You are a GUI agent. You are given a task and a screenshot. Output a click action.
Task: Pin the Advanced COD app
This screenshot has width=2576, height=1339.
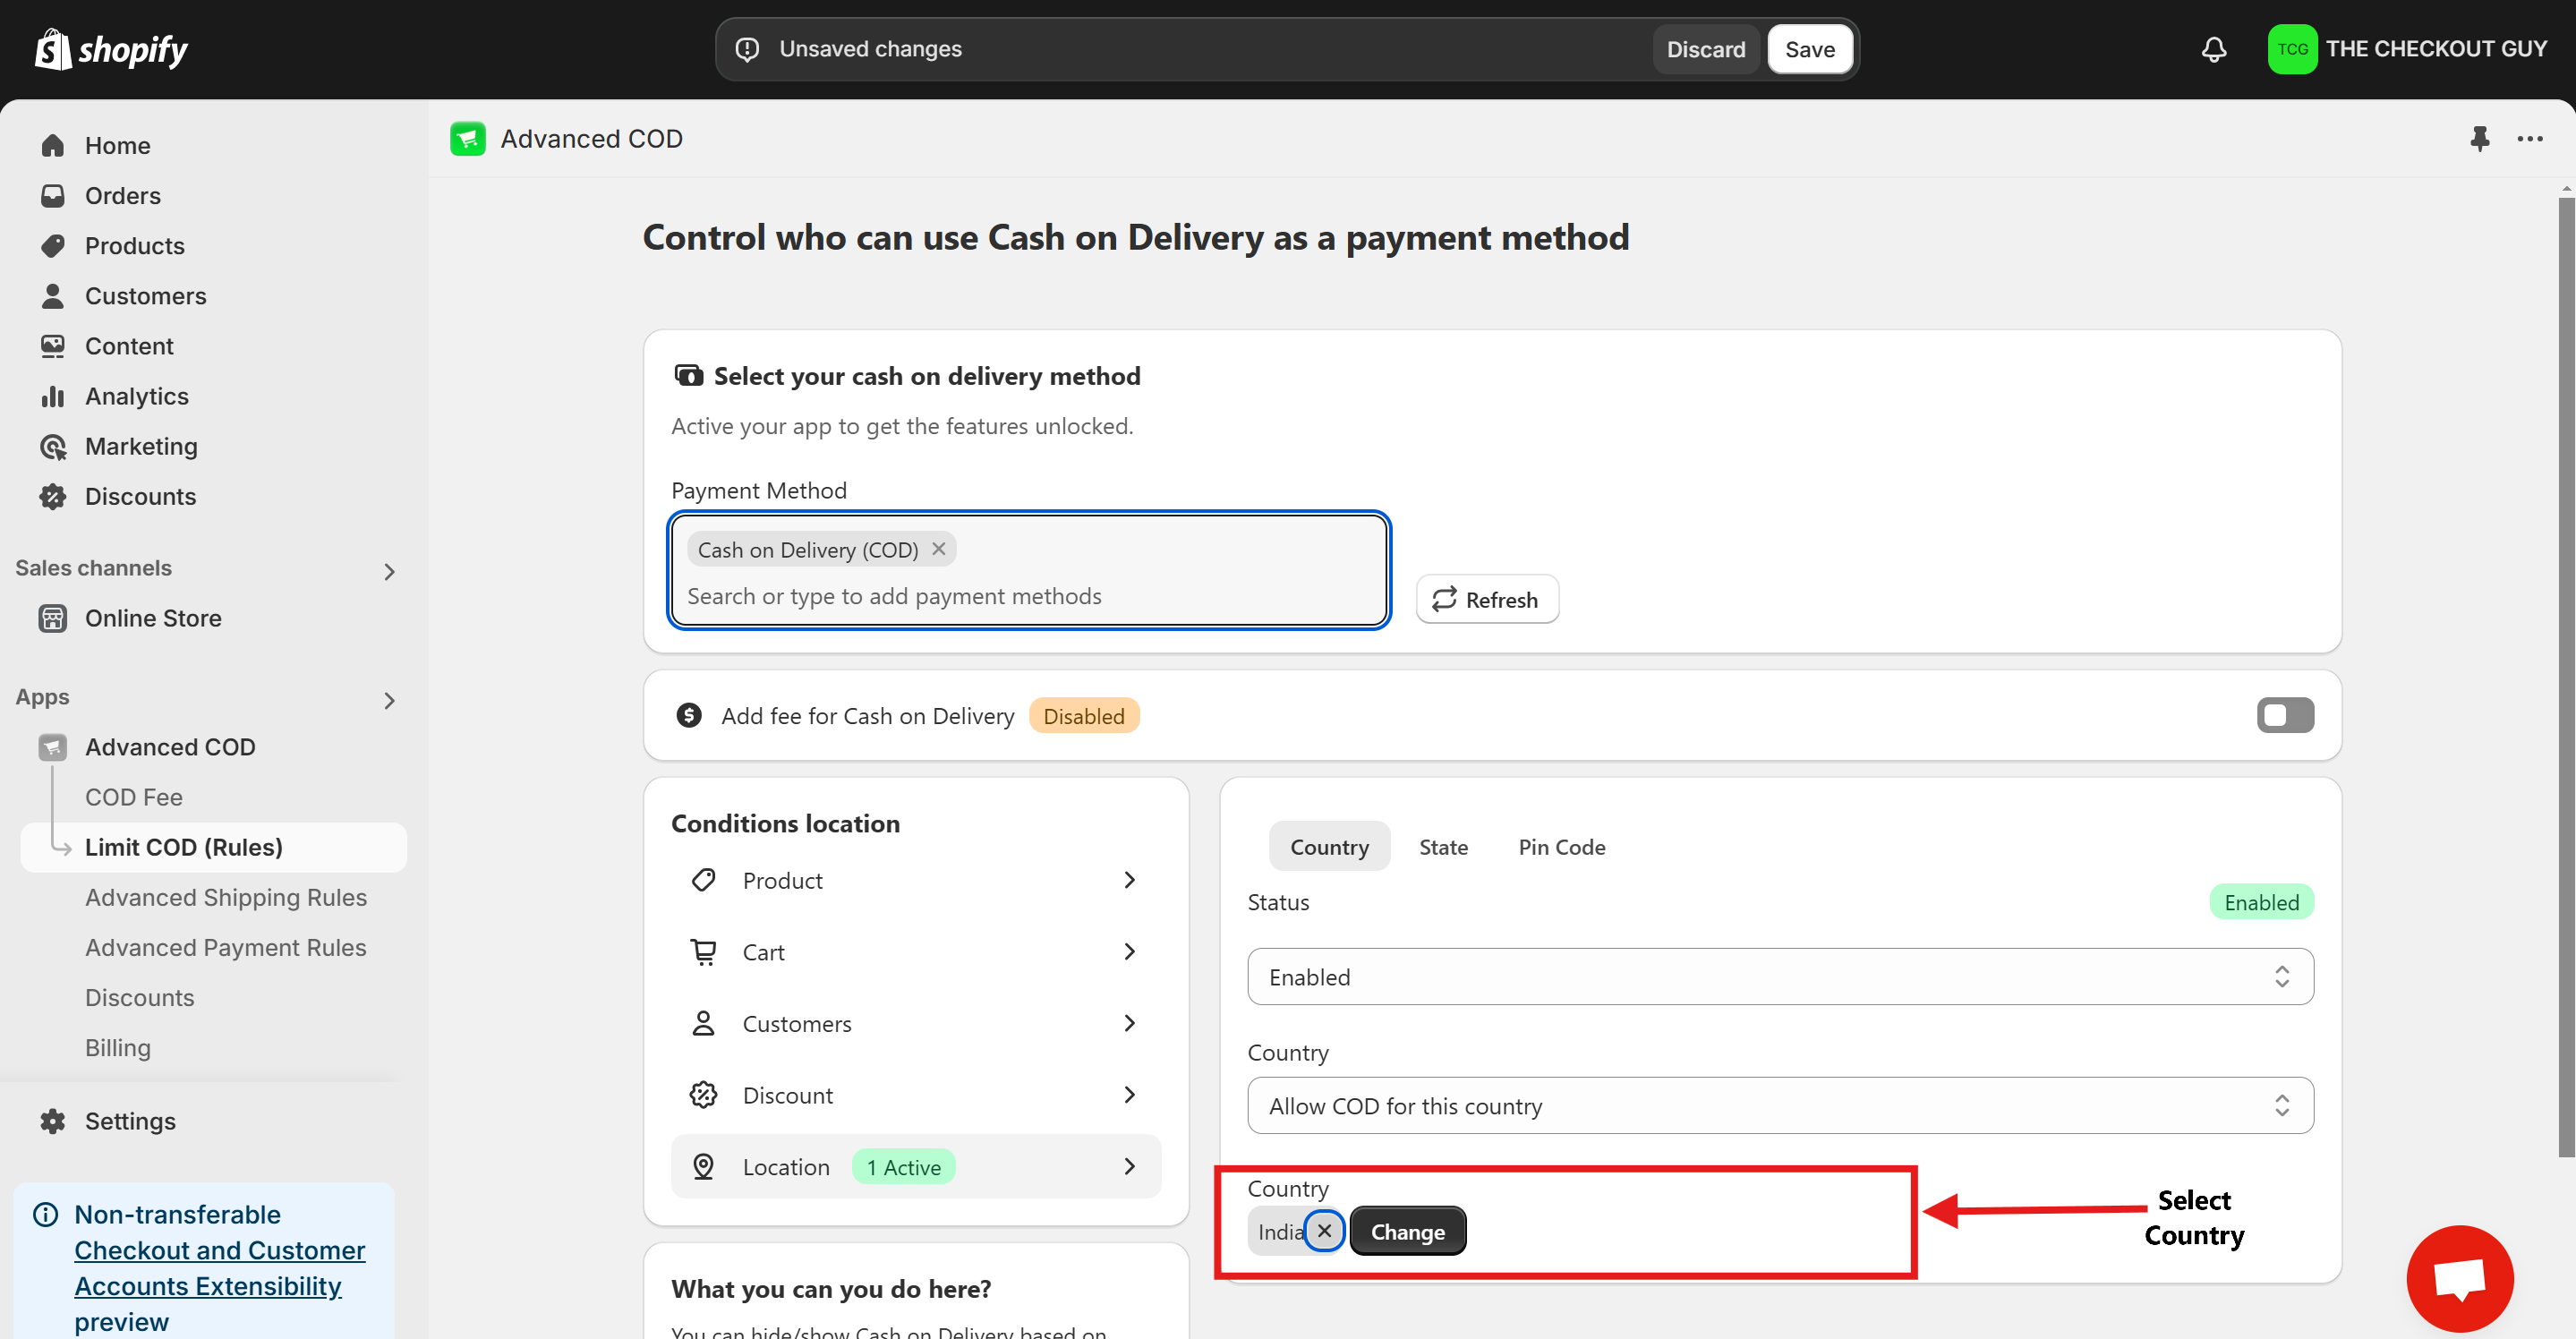2479,138
